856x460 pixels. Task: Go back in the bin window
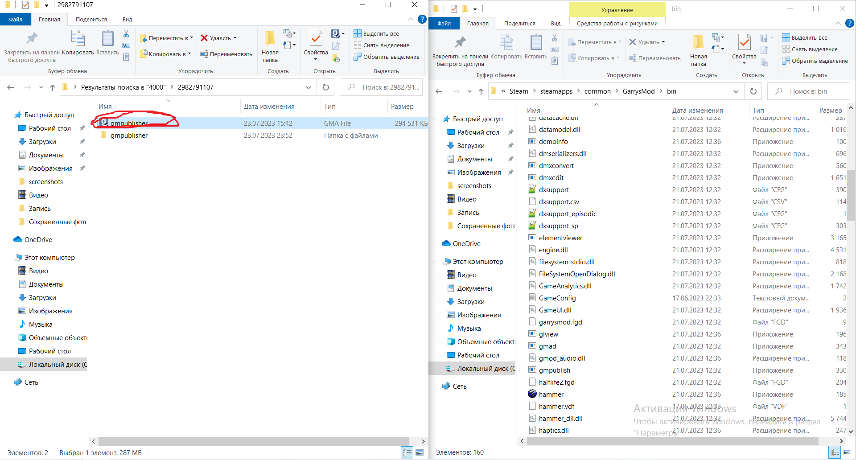tap(439, 91)
